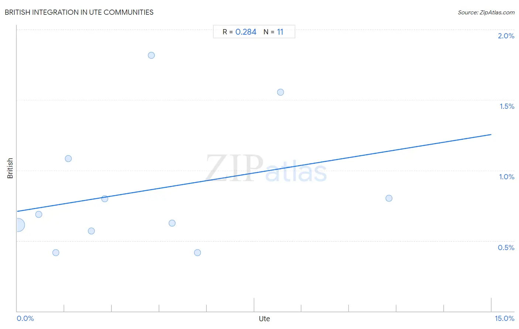This screenshot has width=519, height=329.
Task: Select the data point lying on the trend line
Action: (x=105, y=199)
